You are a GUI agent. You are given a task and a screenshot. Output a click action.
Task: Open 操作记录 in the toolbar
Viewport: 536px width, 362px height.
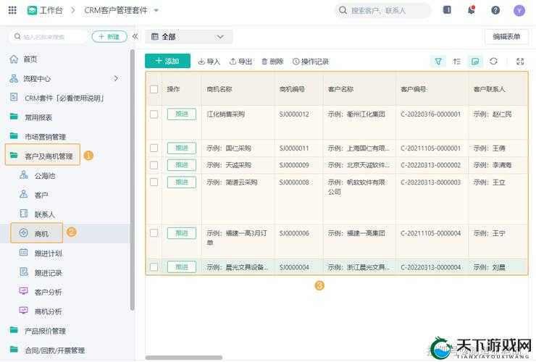click(x=311, y=62)
